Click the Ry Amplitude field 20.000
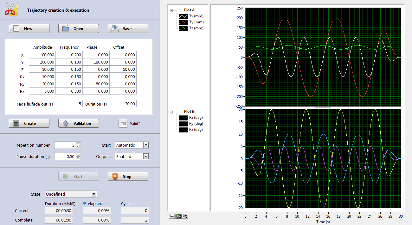This screenshot has width=412, height=225. pos(42,84)
